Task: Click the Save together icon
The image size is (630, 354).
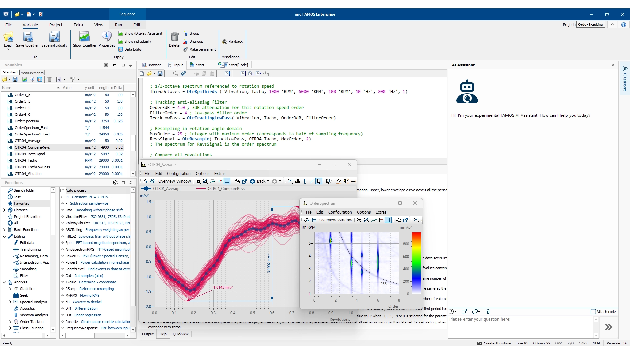Action: 28,37
